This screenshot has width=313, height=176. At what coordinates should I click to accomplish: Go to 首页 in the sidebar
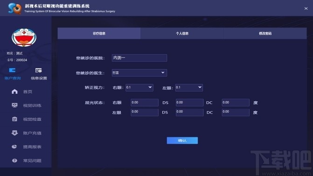click(28, 92)
